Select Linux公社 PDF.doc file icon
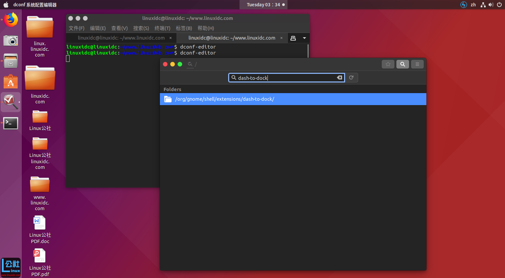The width and height of the screenshot is (505, 278). 40,230
